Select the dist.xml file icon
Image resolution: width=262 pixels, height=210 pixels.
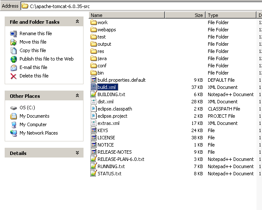coord(94,101)
